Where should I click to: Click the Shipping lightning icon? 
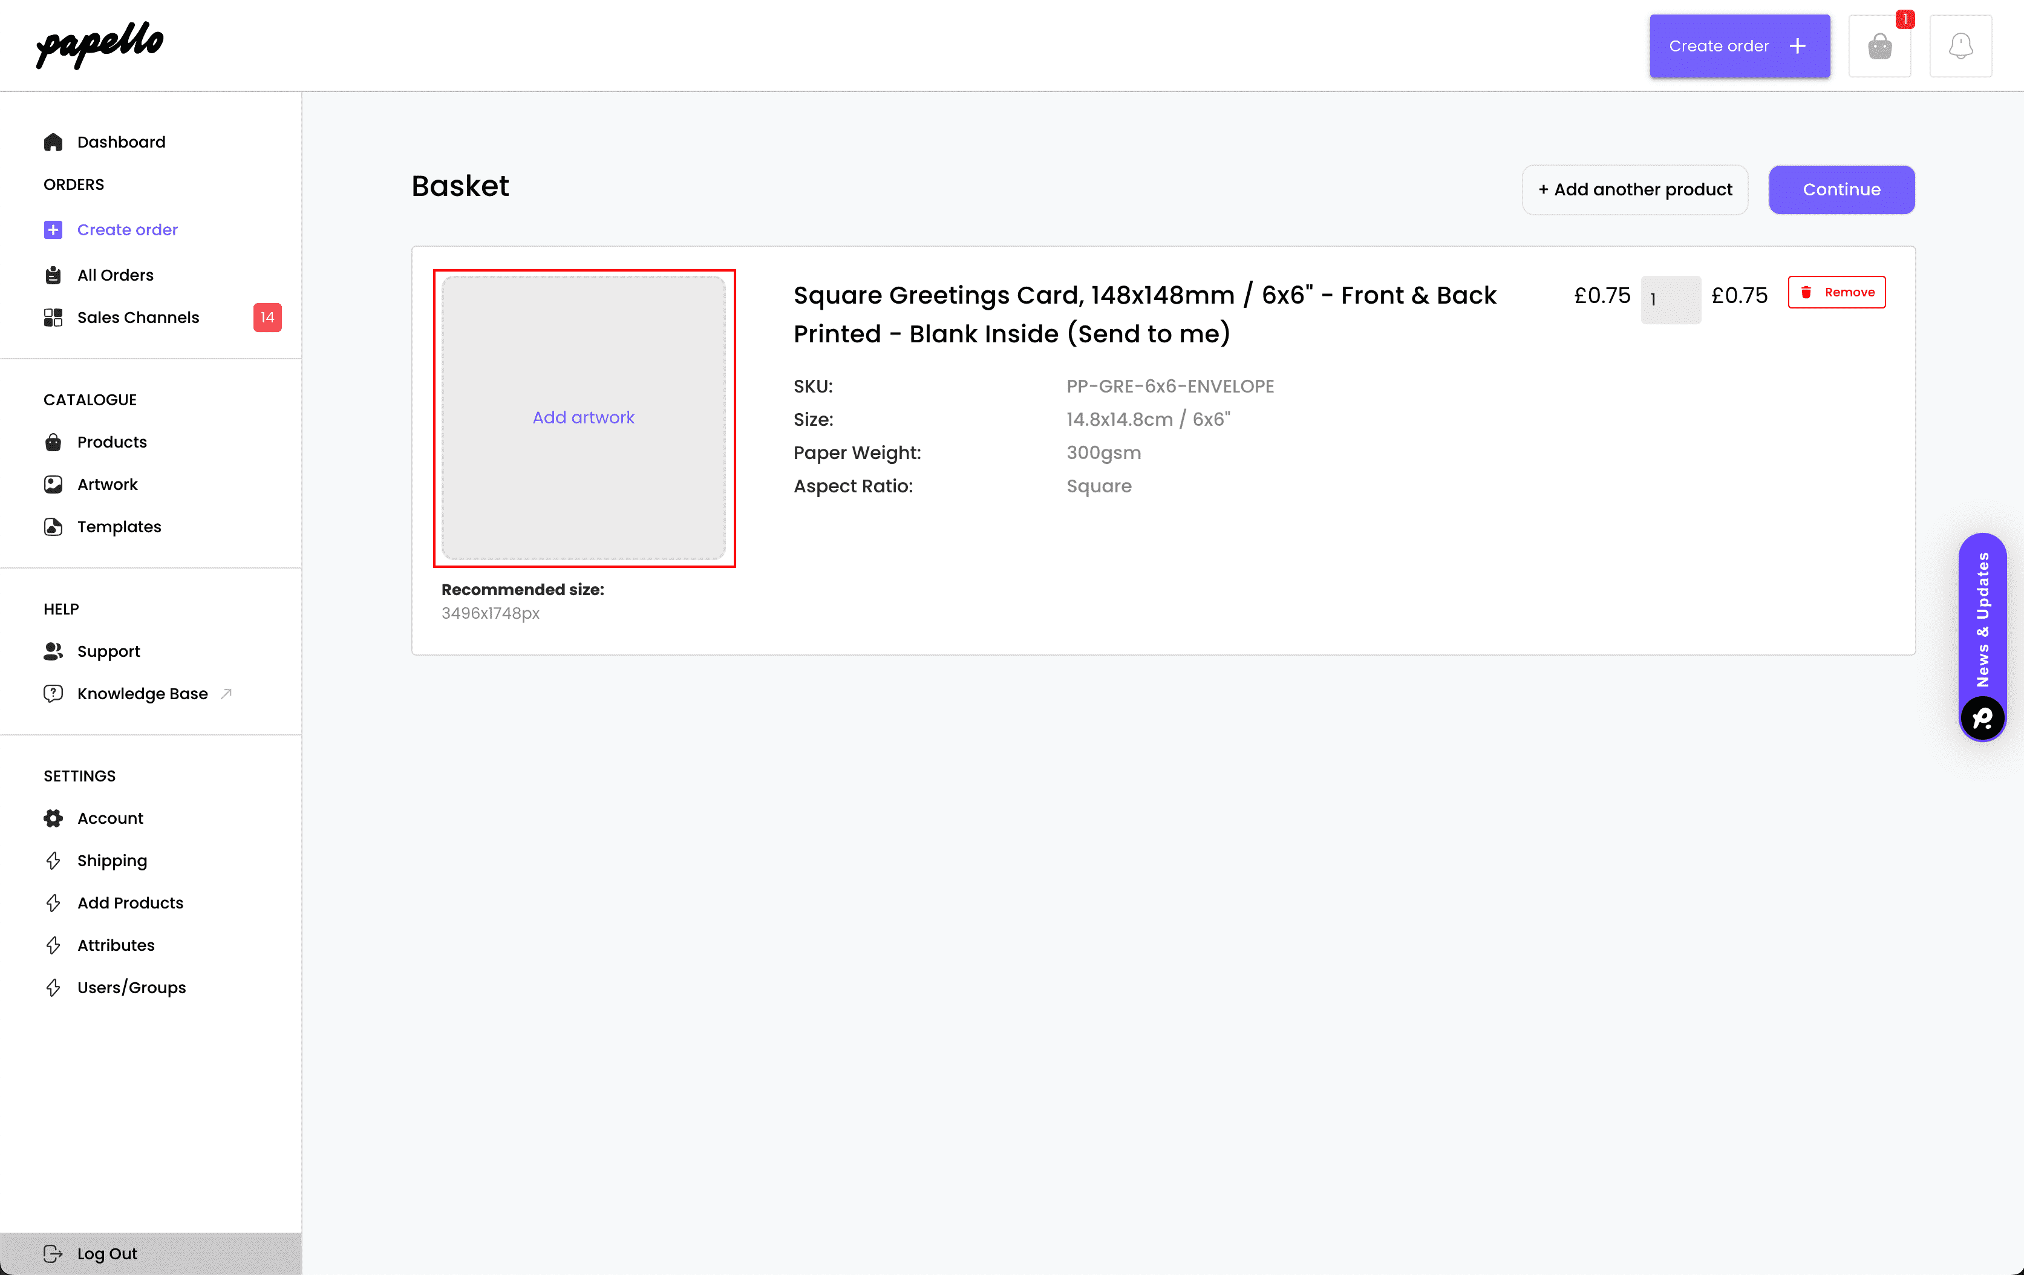click(x=53, y=861)
